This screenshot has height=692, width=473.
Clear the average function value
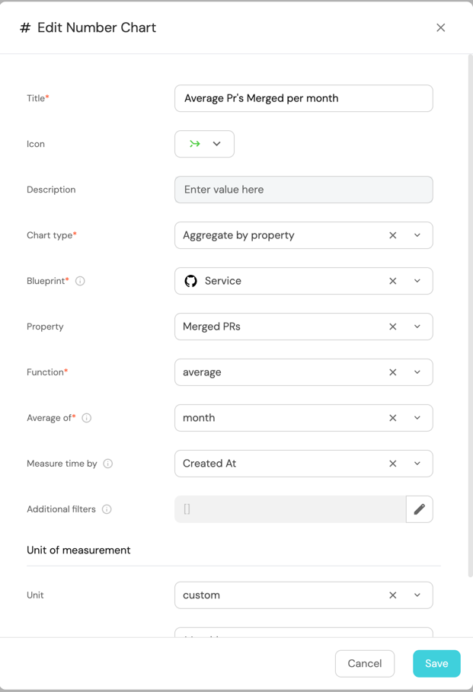393,372
